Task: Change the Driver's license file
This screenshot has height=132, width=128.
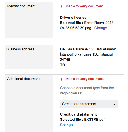Action: [x=101, y=28]
